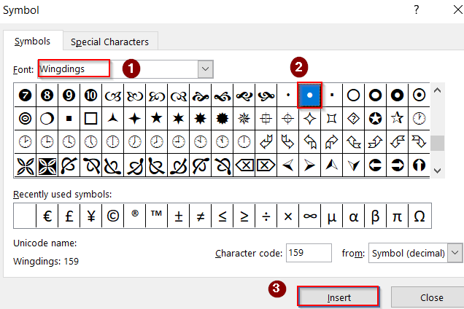This screenshot has height=309, width=464.
Task: Select the copyright symbol in recent symbols
Action: (112, 216)
